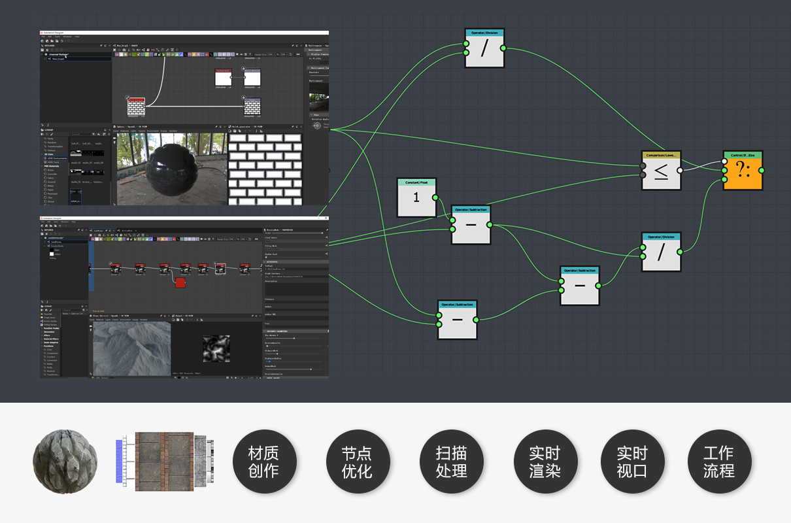Select the Subtraction node wired to Constant Float

pyautogui.click(x=471, y=225)
